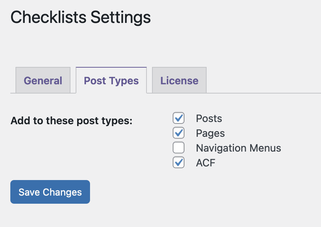Image resolution: width=321 pixels, height=227 pixels.
Task: Click the ACF label text
Action: click(205, 163)
